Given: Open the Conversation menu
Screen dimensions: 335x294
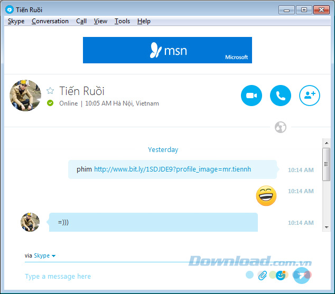Looking at the screenshot, I should [50, 21].
